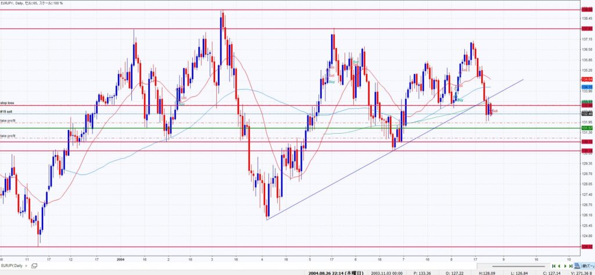Image resolution: width=595 pixels, height=275 pixels.
Task: Select the #18 sell order label
Action: click(7, 112)
